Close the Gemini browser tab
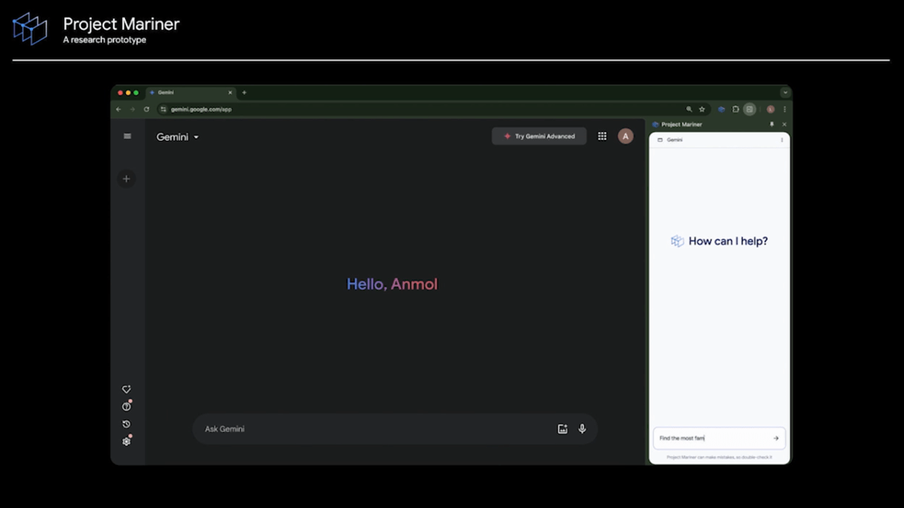This screenshot has width=904, height=508. click(231, 93)
